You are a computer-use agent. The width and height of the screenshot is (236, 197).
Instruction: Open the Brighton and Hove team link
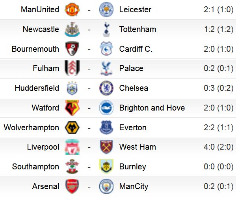point(152,108)
